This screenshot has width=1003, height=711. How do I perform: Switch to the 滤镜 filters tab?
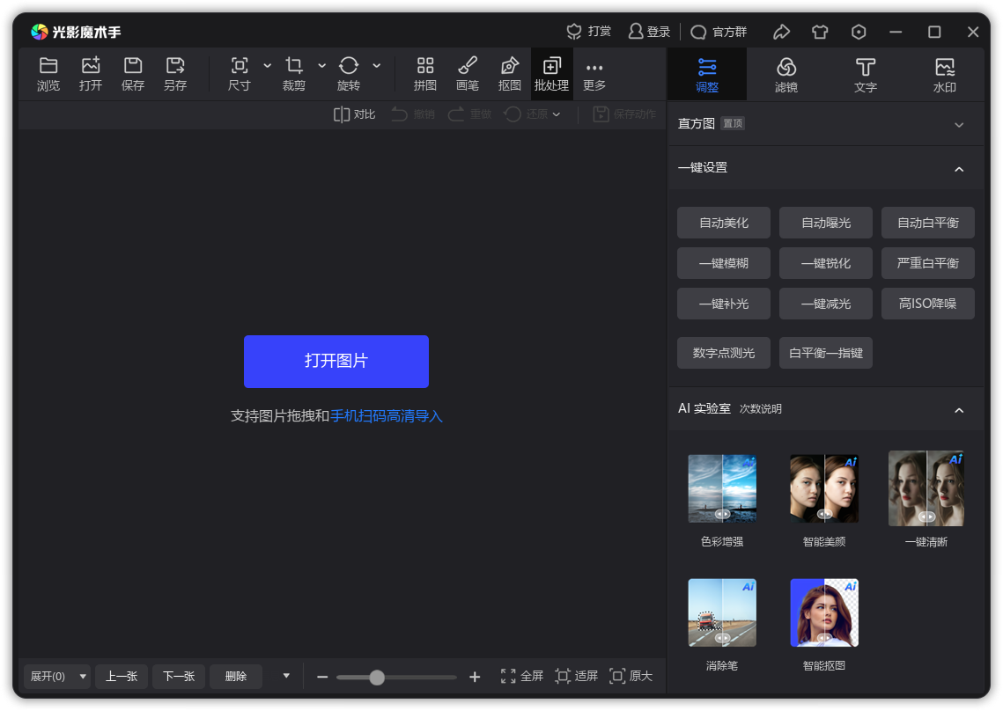[x=786, y=74]
